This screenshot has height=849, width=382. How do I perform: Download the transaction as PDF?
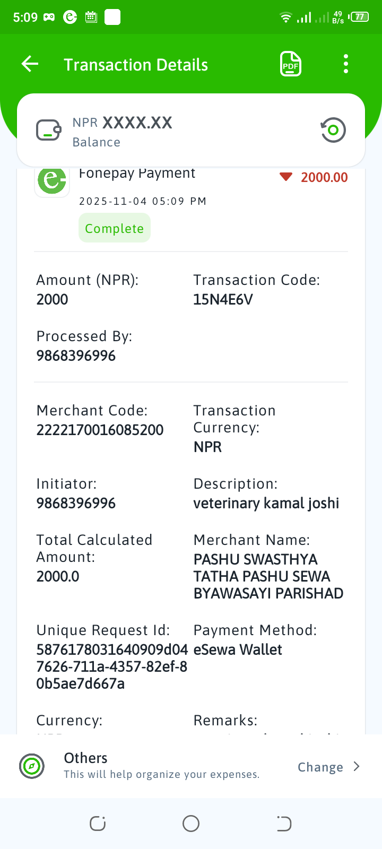(291, 64)
